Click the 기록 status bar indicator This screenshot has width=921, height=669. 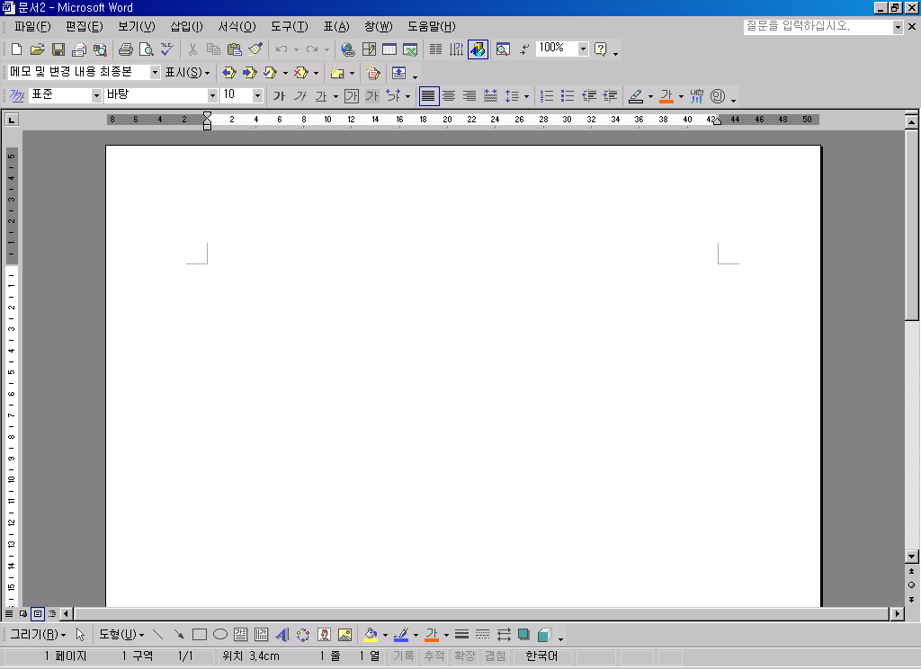click(x=404, y=656)
